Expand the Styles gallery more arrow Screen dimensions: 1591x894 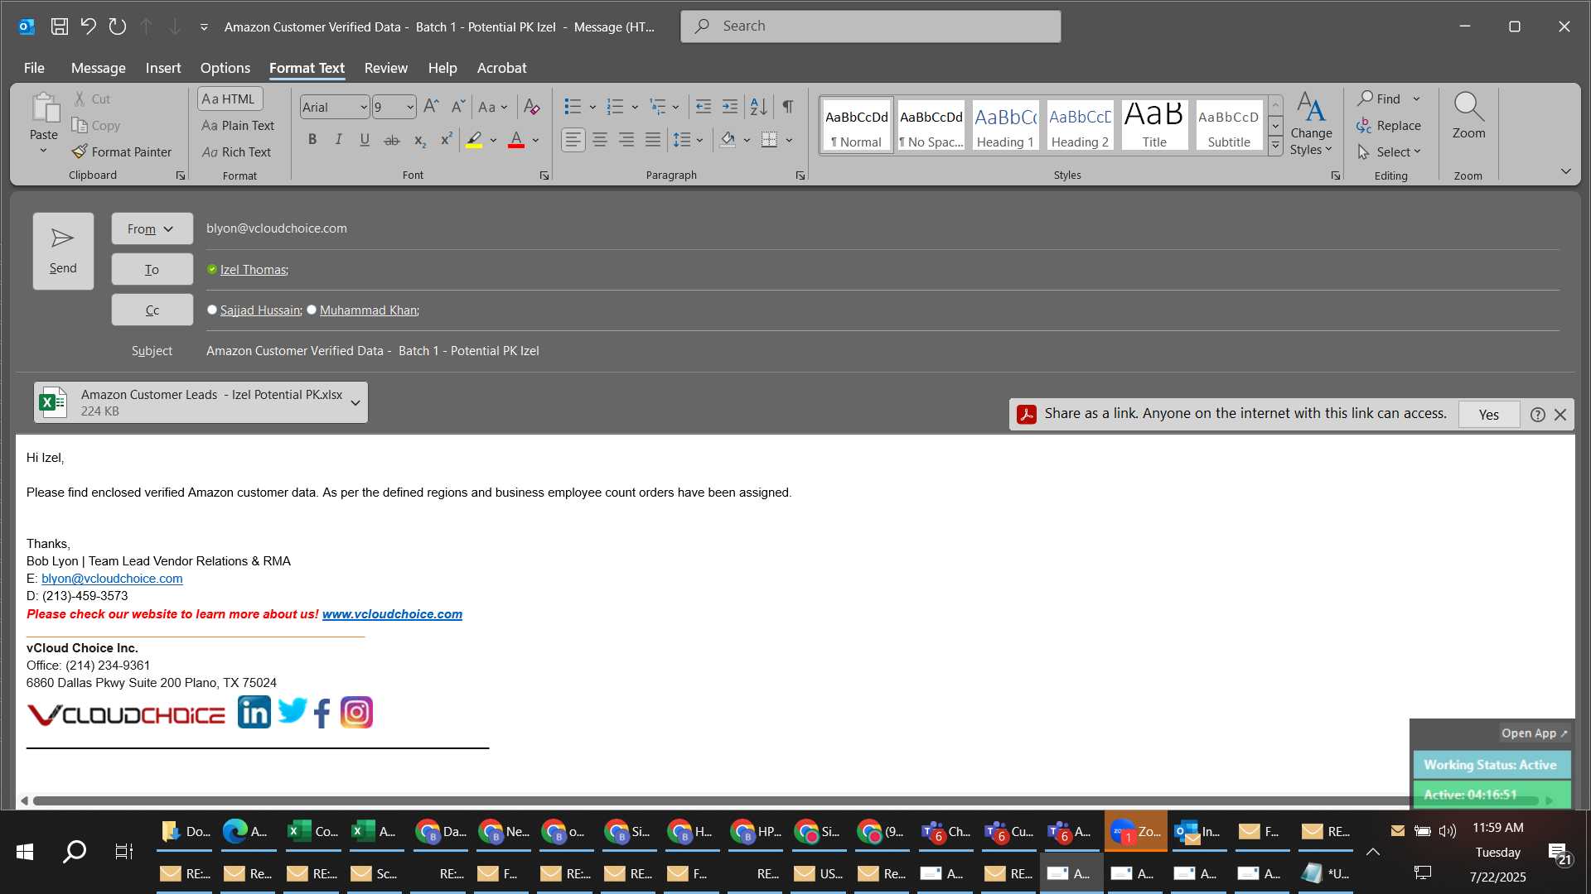point(1276,147)
